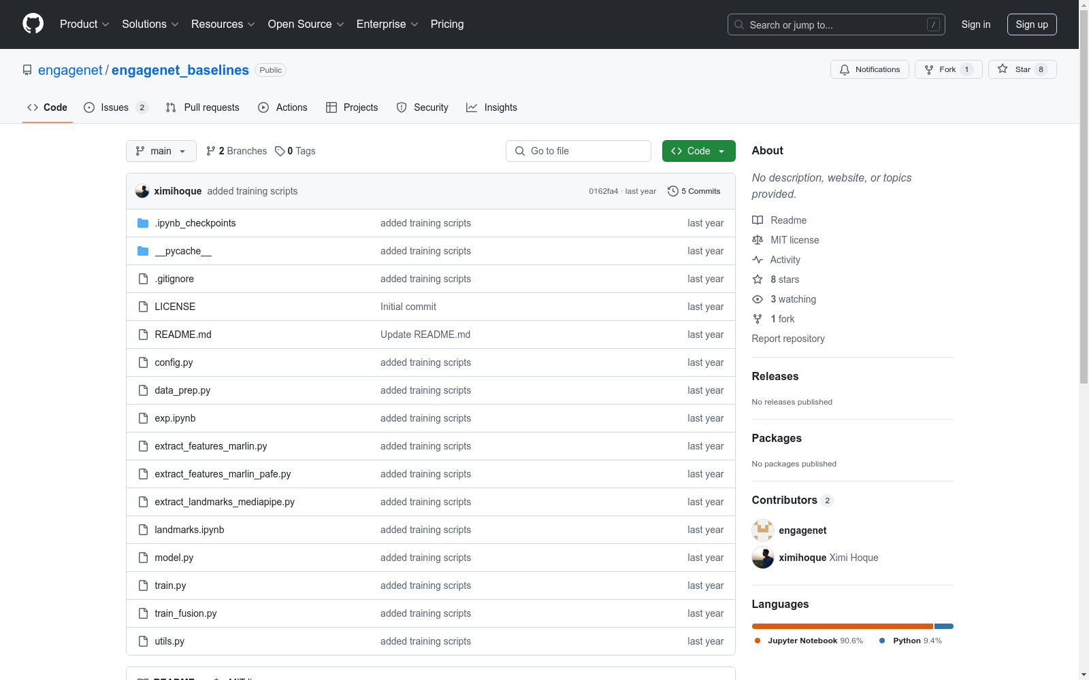Click the page vertical scrollbar

[1084, 197]
